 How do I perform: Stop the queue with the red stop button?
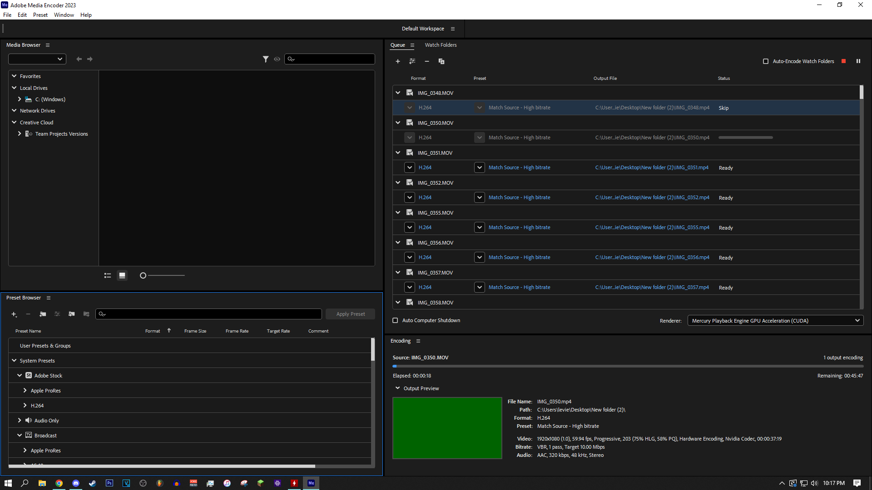click(x=844, y=61)
